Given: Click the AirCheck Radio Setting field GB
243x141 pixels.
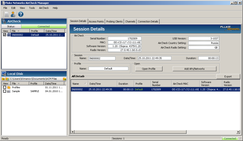Looking at the screenshot, I should pos(204,47).
